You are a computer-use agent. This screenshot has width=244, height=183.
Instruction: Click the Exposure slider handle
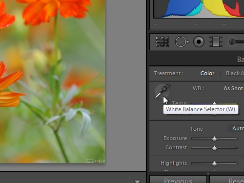(x=214, y=139)
